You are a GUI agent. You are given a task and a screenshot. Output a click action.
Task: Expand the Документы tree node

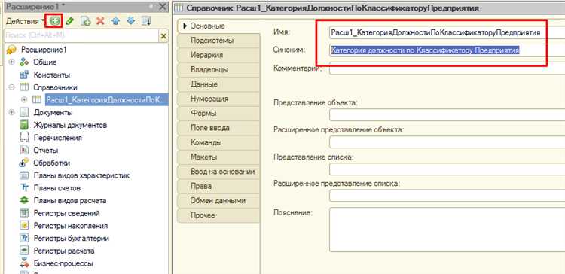(11, 113)
